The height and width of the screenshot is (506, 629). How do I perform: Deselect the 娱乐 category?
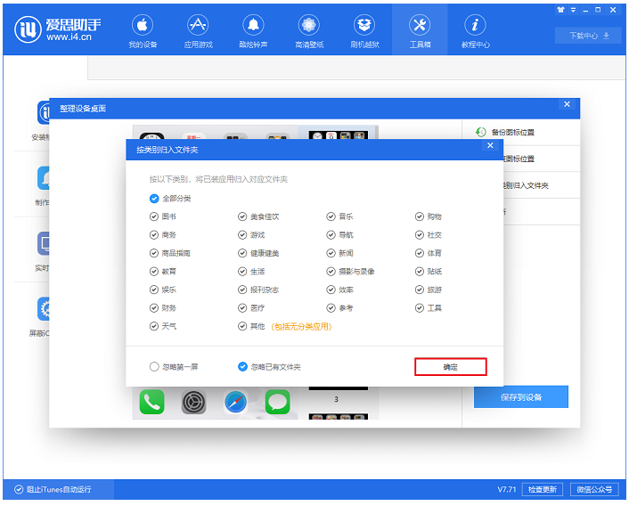tap(154, 290)
